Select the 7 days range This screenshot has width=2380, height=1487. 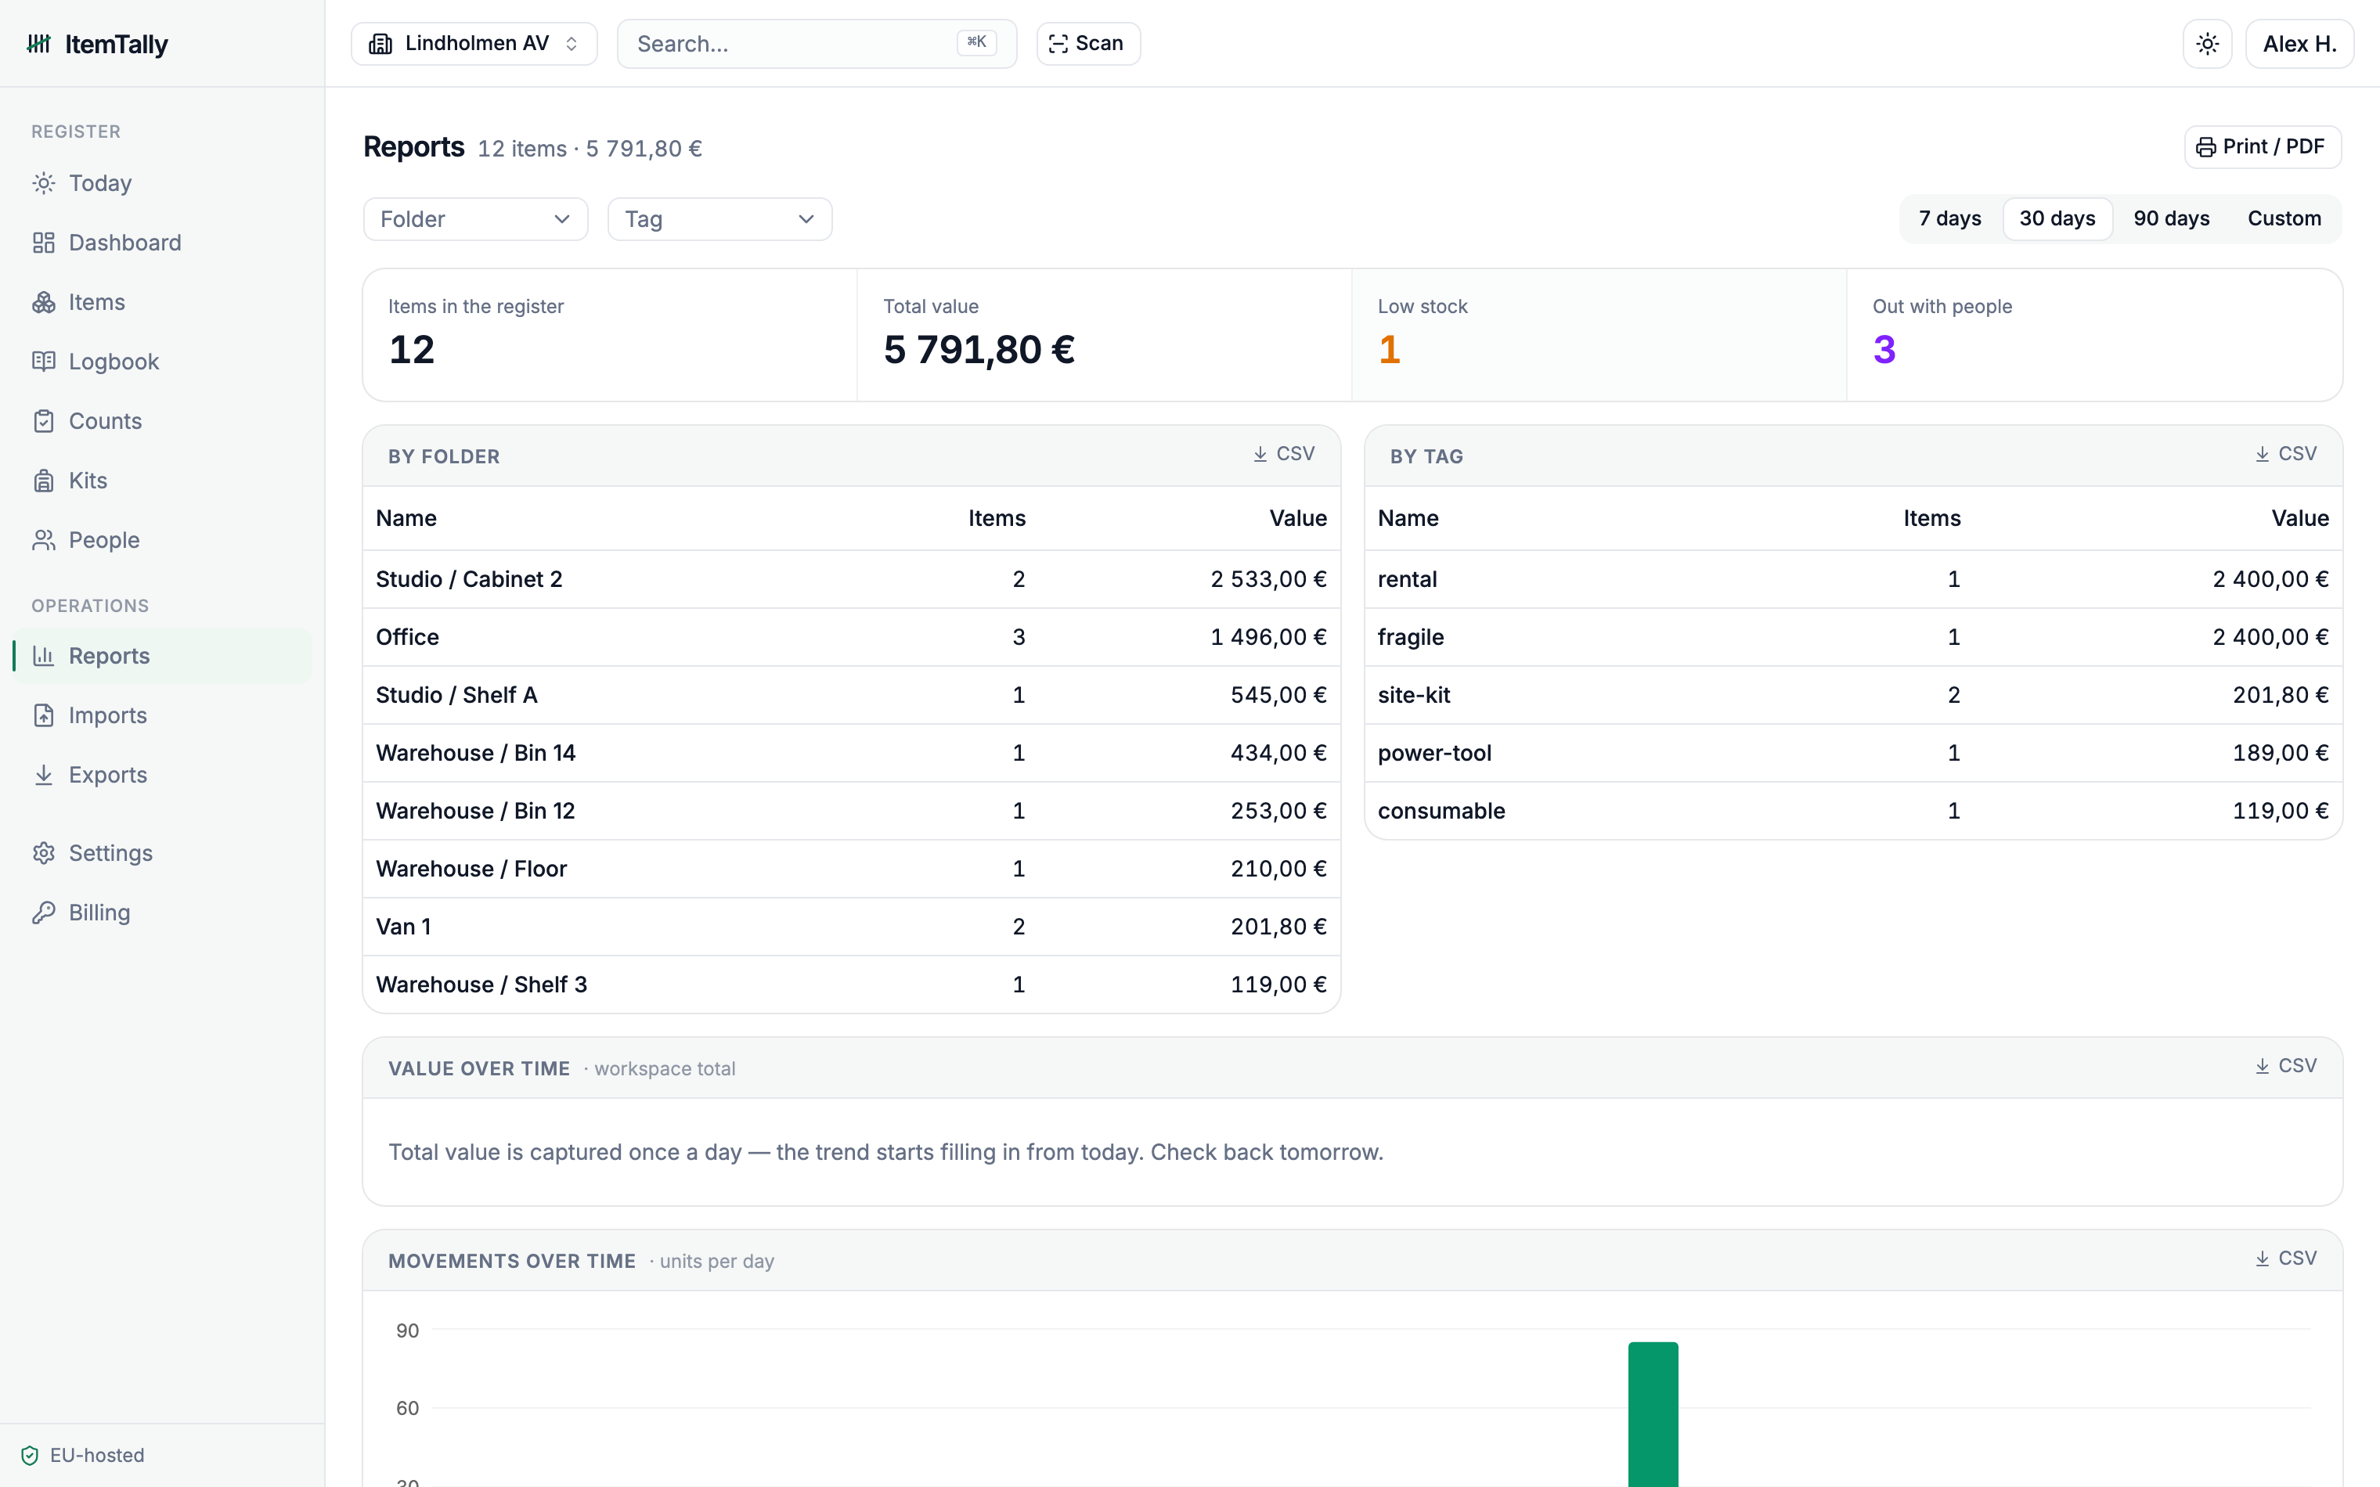1950,218
